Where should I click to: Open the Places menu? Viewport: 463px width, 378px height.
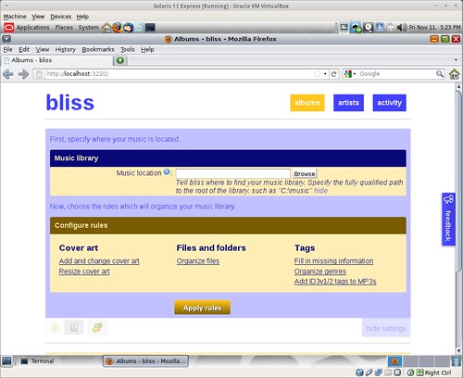[64, 28]
